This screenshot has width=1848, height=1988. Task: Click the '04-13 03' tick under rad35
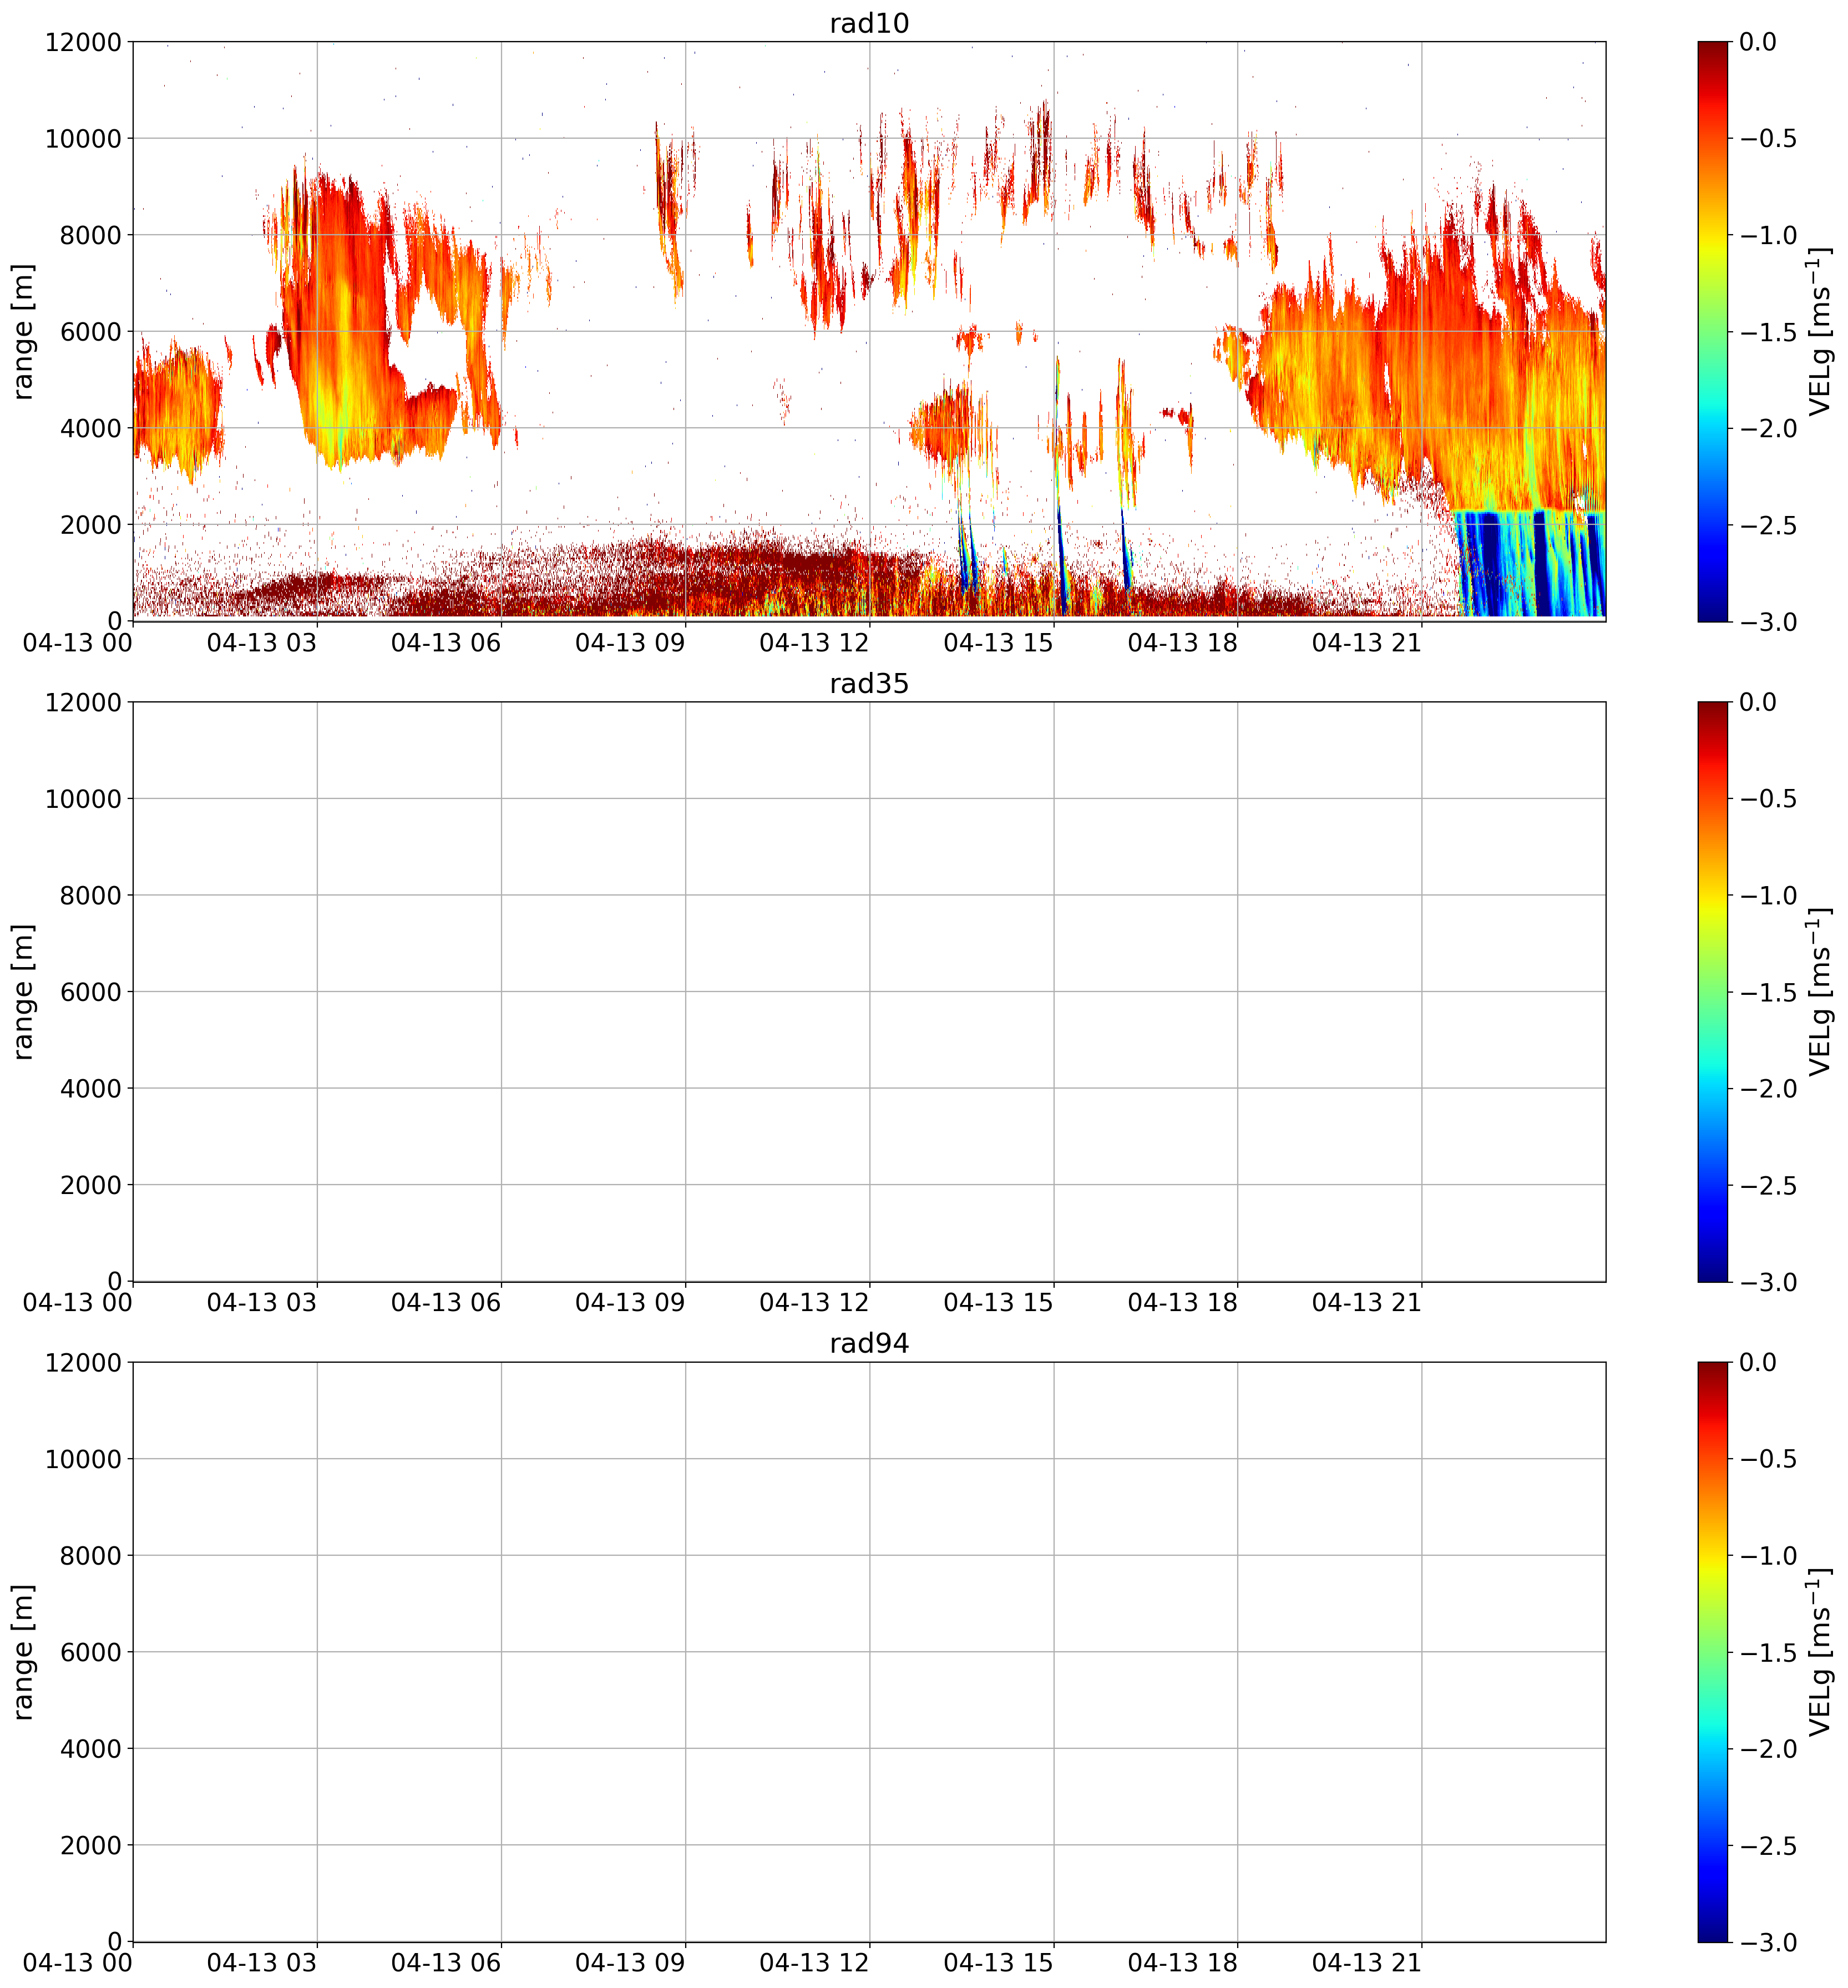pos(262,1303)
